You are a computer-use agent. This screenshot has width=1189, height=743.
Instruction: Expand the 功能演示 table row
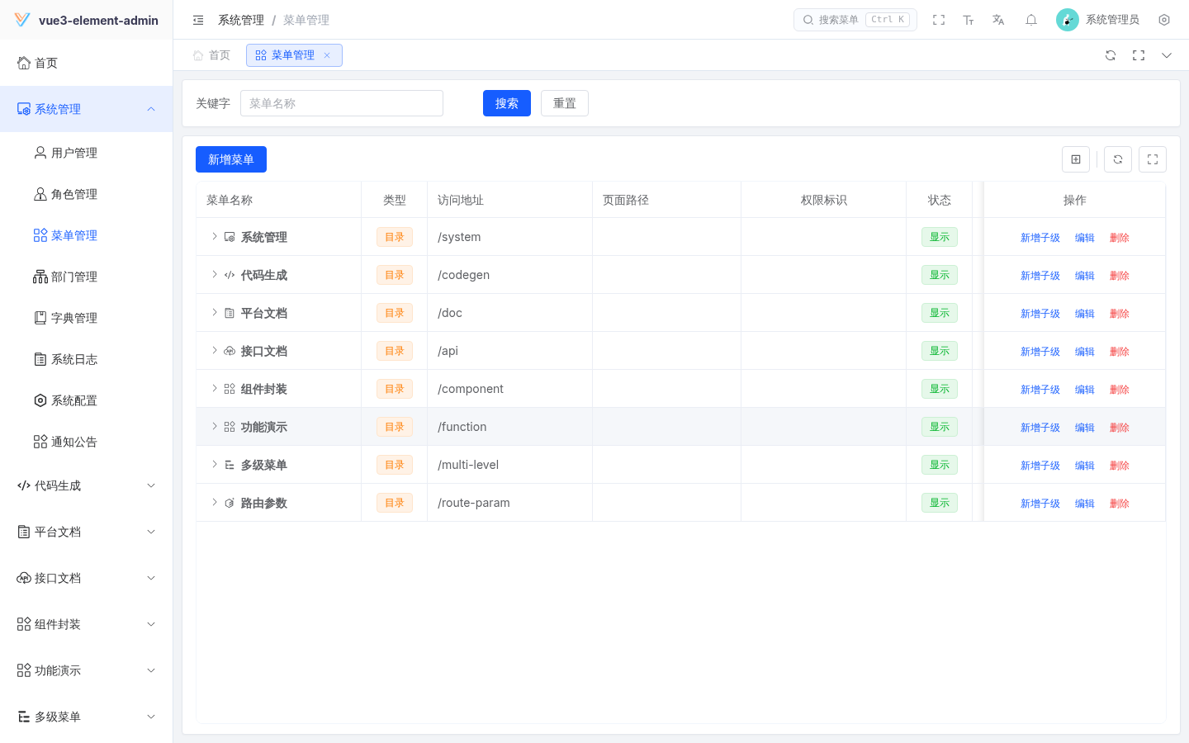coord(215,427)
